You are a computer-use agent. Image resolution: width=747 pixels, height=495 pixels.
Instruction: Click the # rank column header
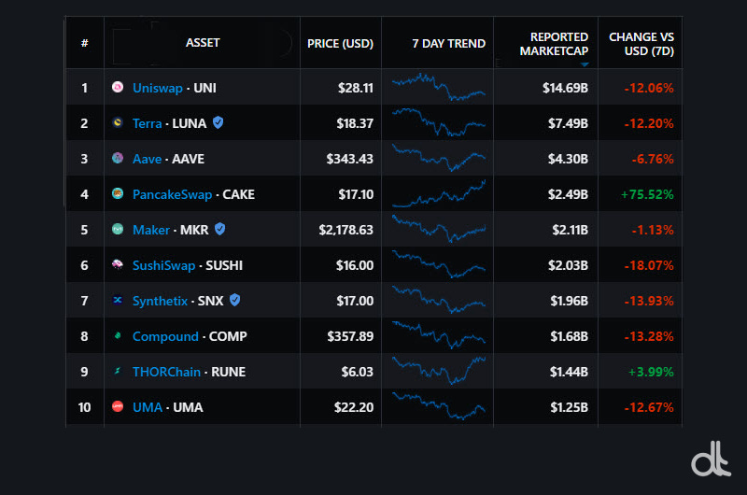(85, 43)
